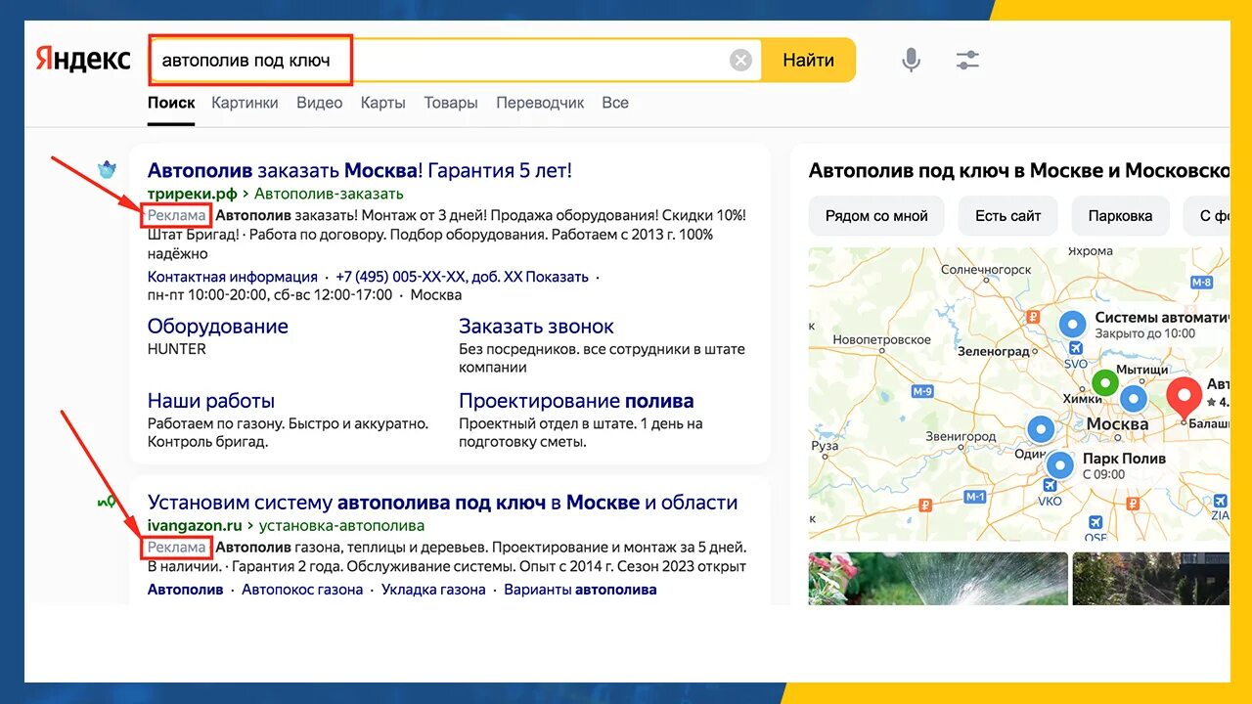Open the Все services tab
Image resolution: width=1252 pixels, height=704 pixels.
click(615, 103)
